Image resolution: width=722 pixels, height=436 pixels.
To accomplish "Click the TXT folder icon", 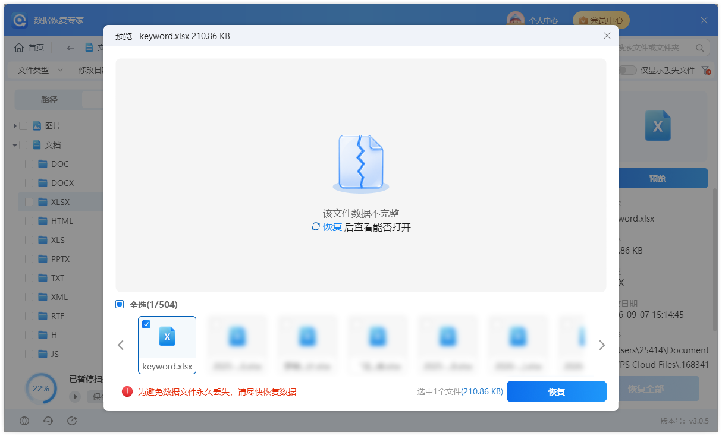I will click(42, 278).
